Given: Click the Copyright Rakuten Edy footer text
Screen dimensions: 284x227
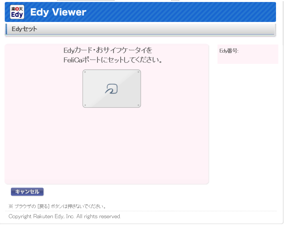Looking at the screenshot, I should (65, 216).
